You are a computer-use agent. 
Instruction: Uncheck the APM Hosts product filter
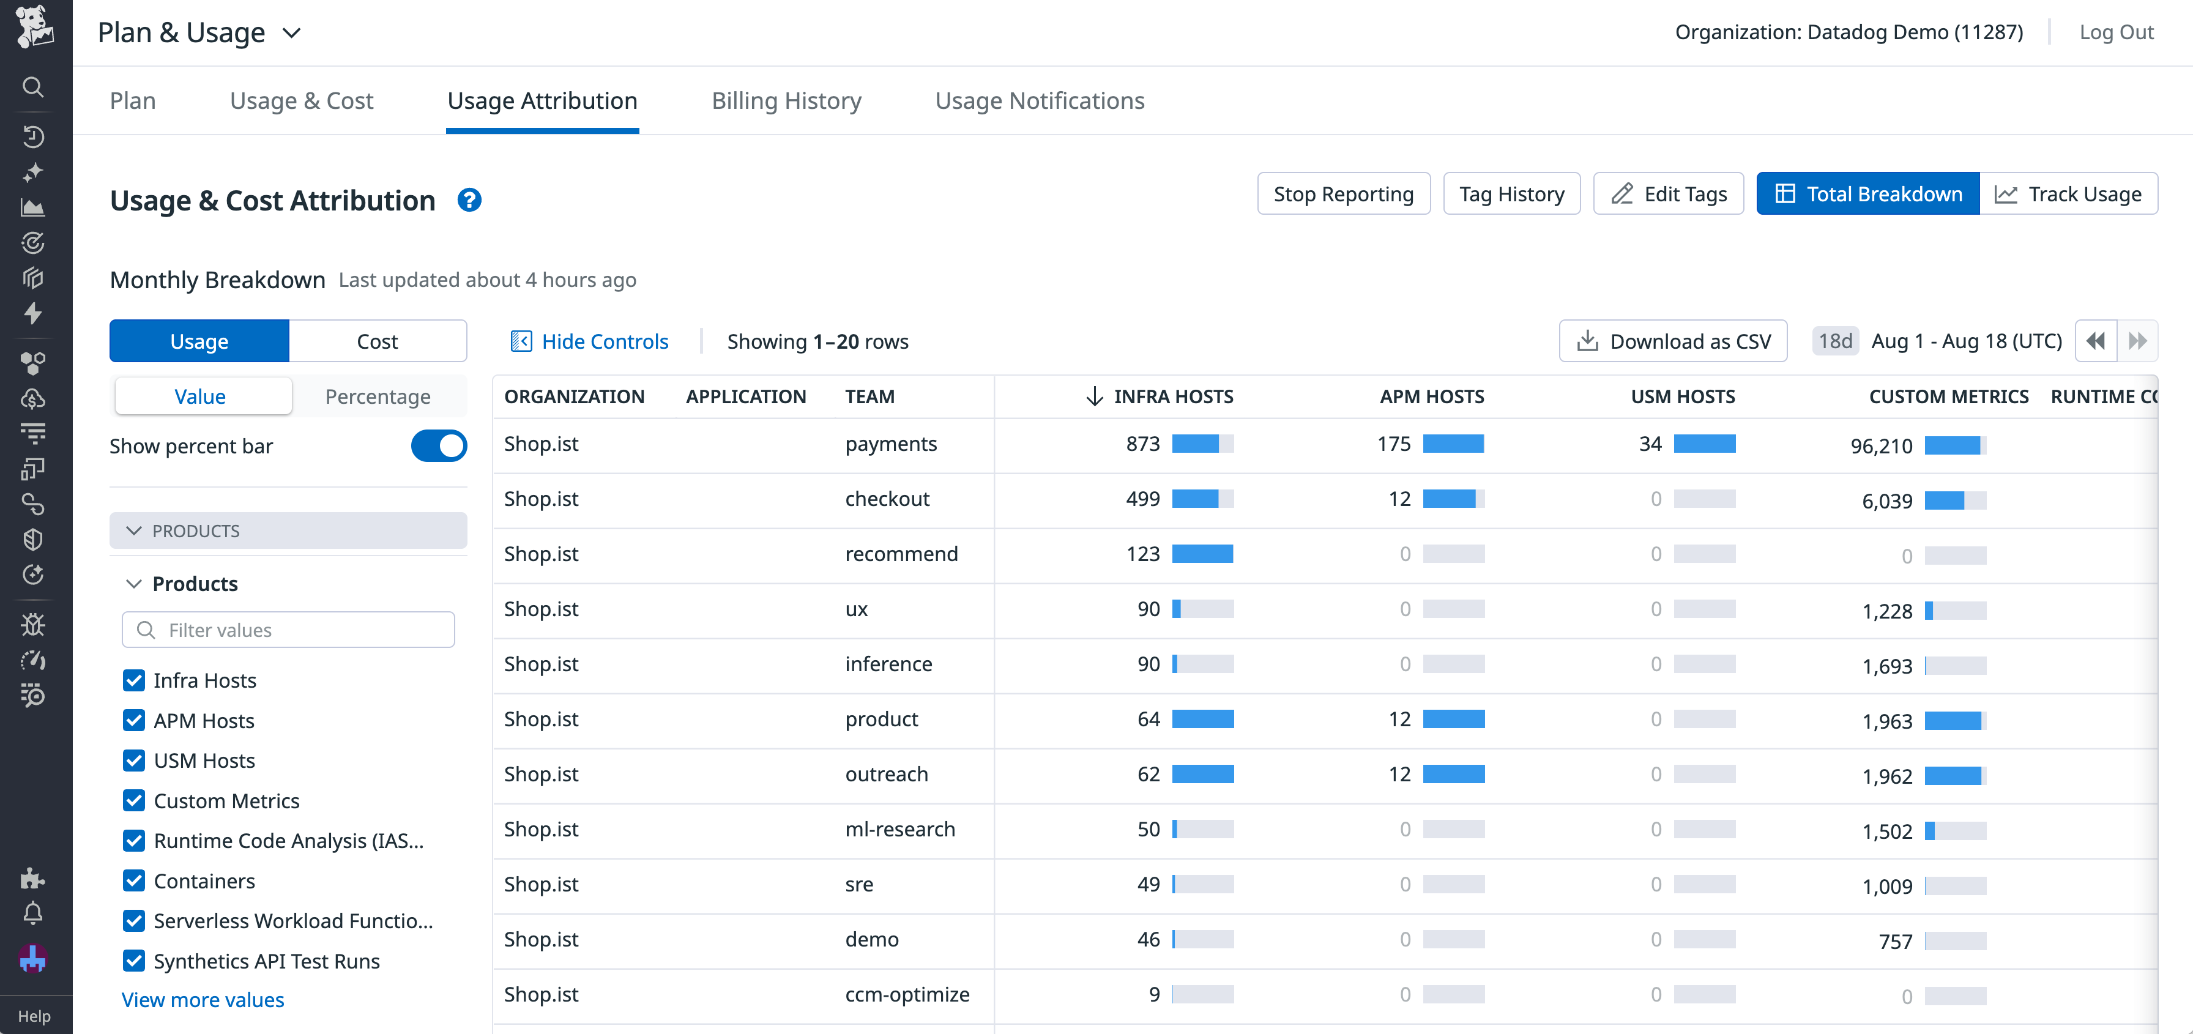pyautogui.click(x=133, y=720)
